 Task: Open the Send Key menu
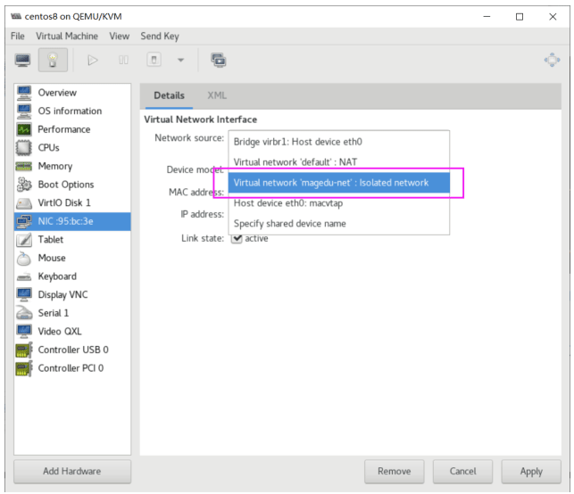click(x=160, y=36)
